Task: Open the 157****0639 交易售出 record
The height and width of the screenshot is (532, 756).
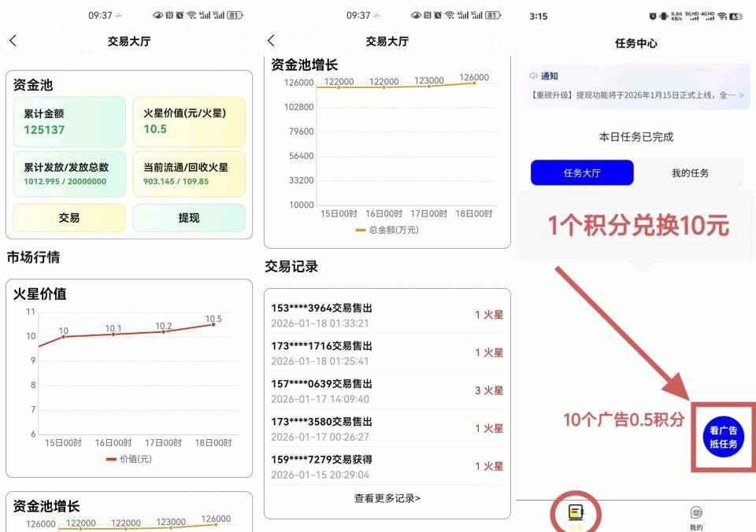Action: [x=387, y=390]
